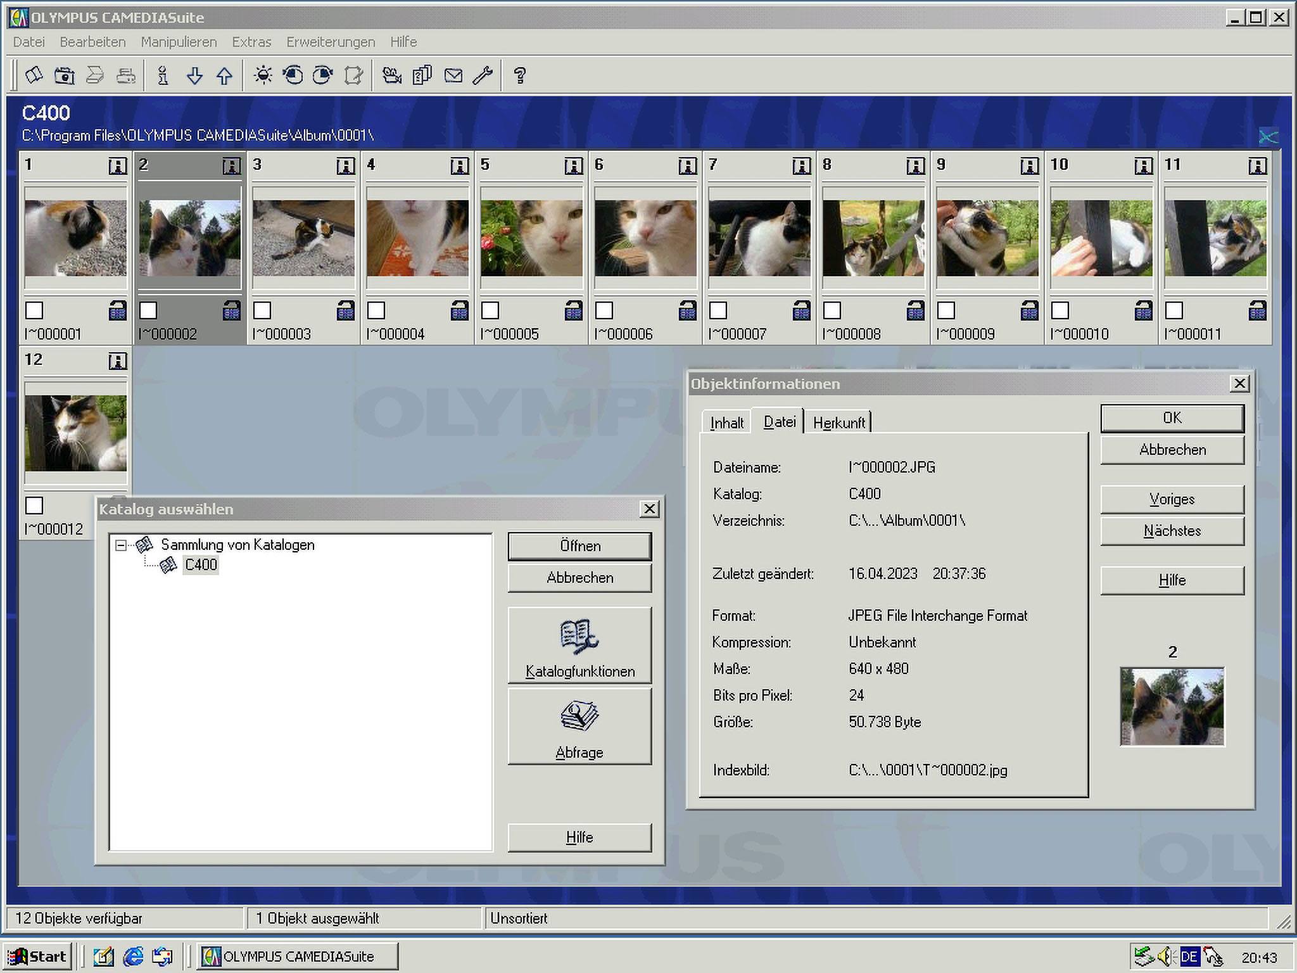Click OLYMPUS CAMEDIASuite taskbar button

click(297, 957)
